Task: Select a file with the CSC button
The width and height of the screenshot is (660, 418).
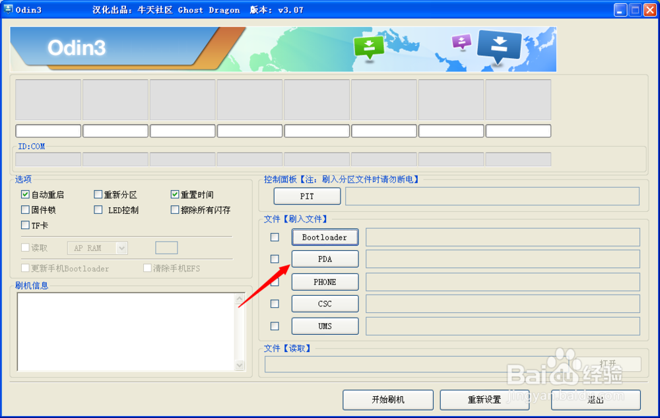Action: tap(325, 304)
